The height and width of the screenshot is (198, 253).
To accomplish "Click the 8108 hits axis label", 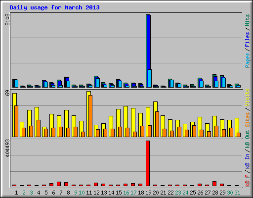I will [7, 19].
